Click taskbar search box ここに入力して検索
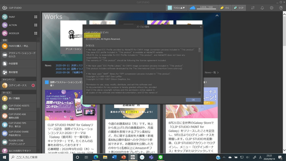This screenshot has height=161, width=286. coord(41,157)
